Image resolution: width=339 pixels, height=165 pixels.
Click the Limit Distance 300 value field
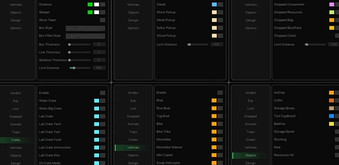[x=99, y=68]
